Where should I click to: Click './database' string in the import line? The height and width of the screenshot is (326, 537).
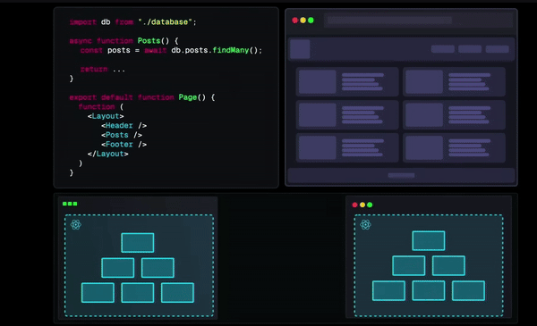[x=165, y=22]
